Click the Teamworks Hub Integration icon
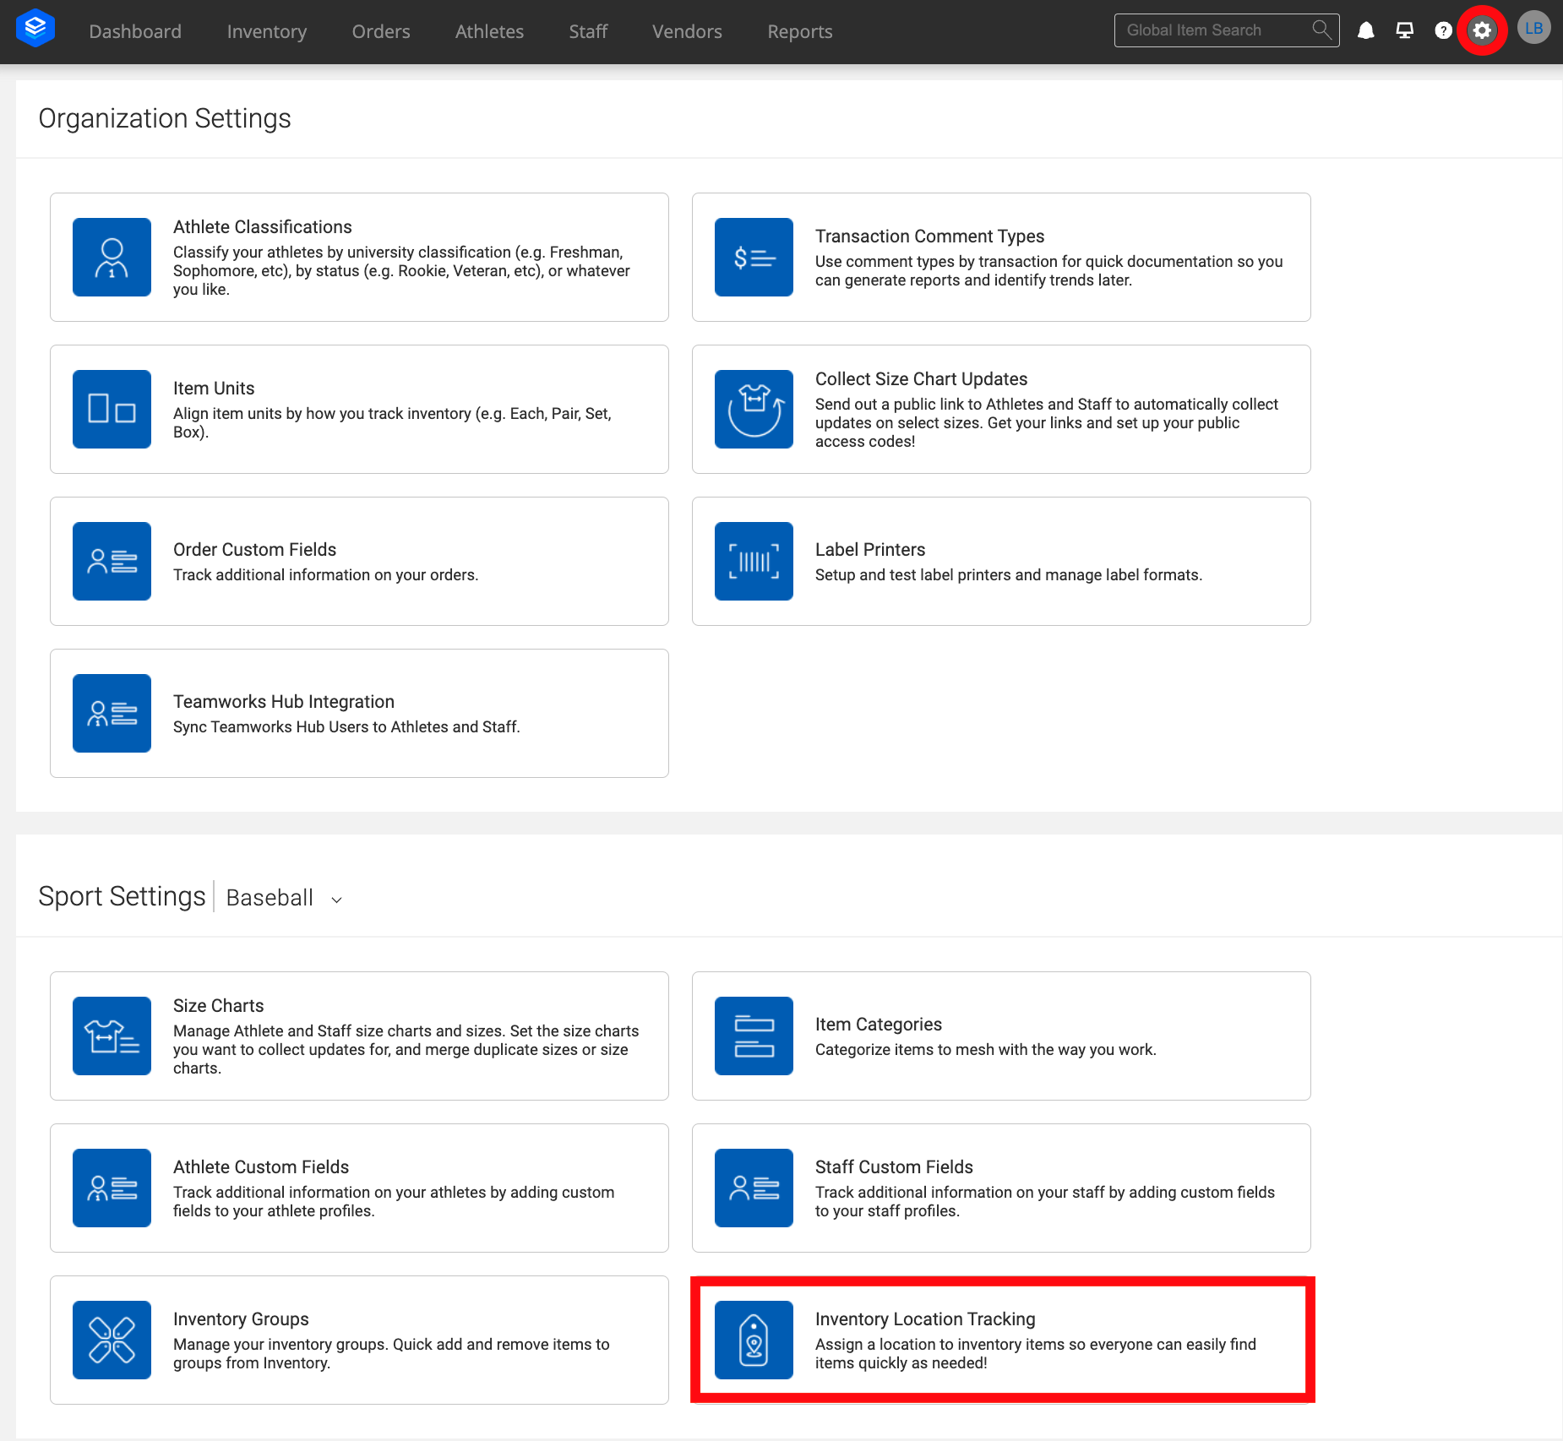The height and width of the screenshot is (1441, 1563). [112, 713]
